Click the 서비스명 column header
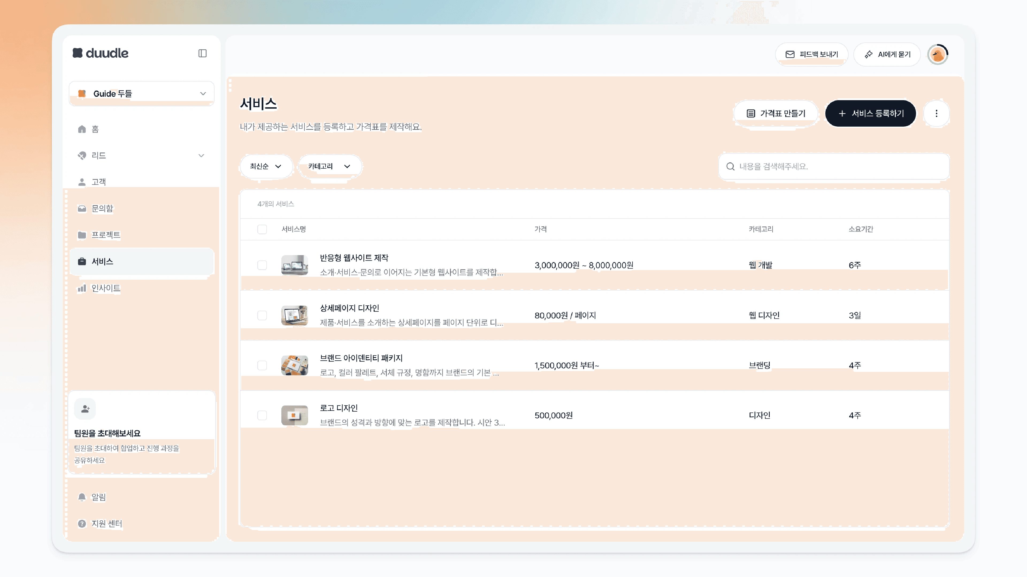This screenshot has width=1027, height=577. (x=294, y=229)
